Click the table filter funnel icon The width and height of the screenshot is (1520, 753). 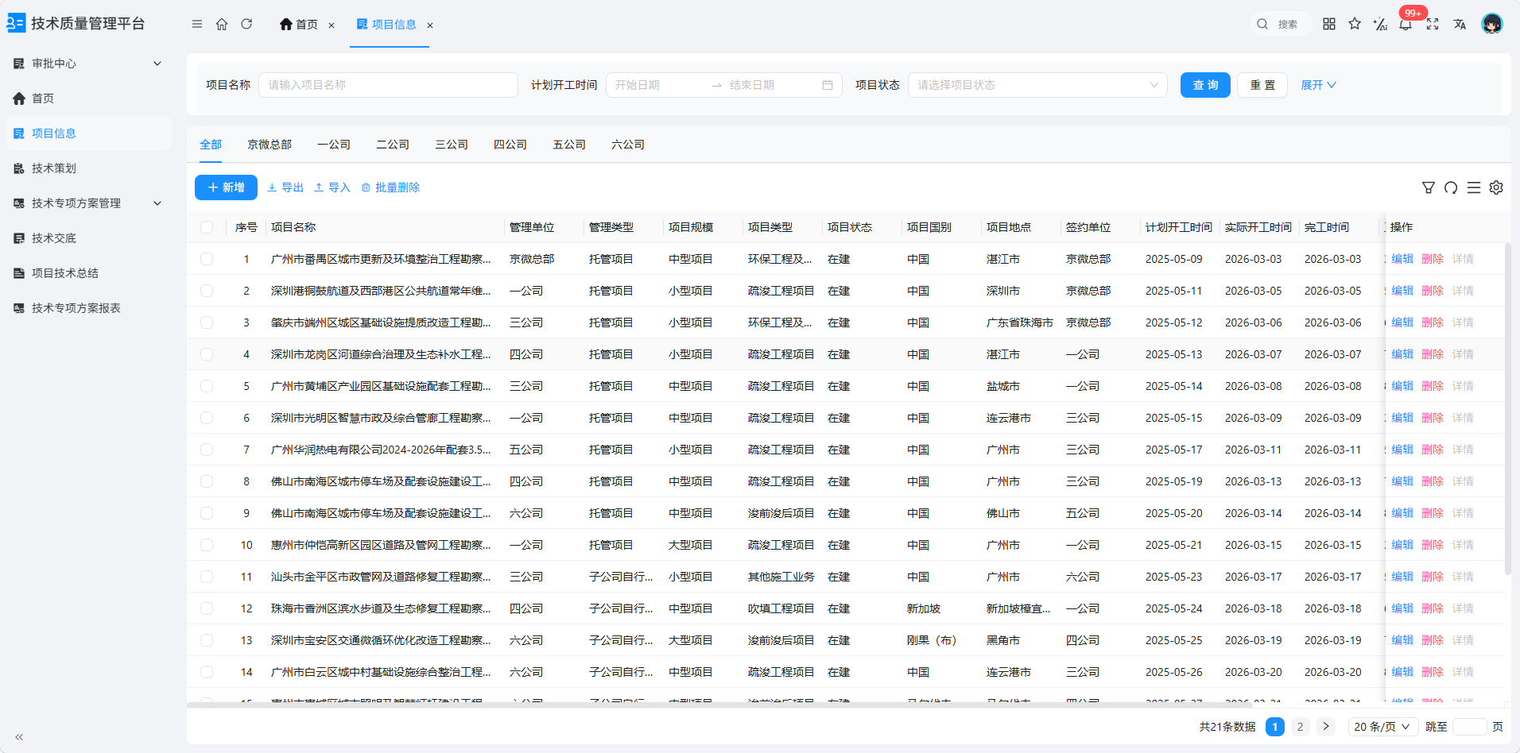point(1429,187)
